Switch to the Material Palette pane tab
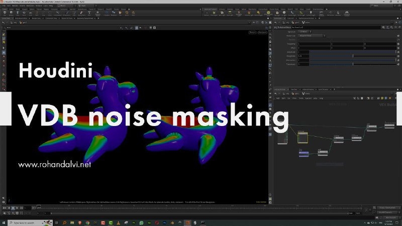Image resolution: width=402 pixels, height=226 pixels. click(308, 89)
